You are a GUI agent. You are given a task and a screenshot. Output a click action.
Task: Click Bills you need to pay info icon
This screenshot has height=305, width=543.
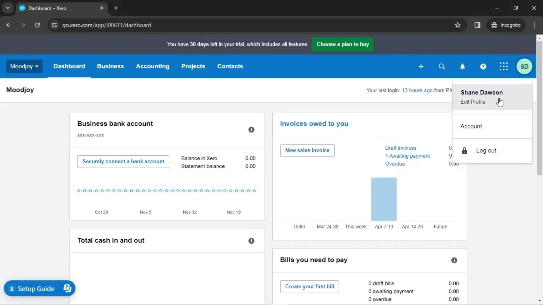454,260
